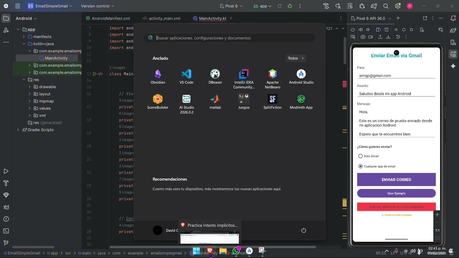Select the mipmap folder in tree
Viewport: 459px width, 258px height.
coord(46,101)
